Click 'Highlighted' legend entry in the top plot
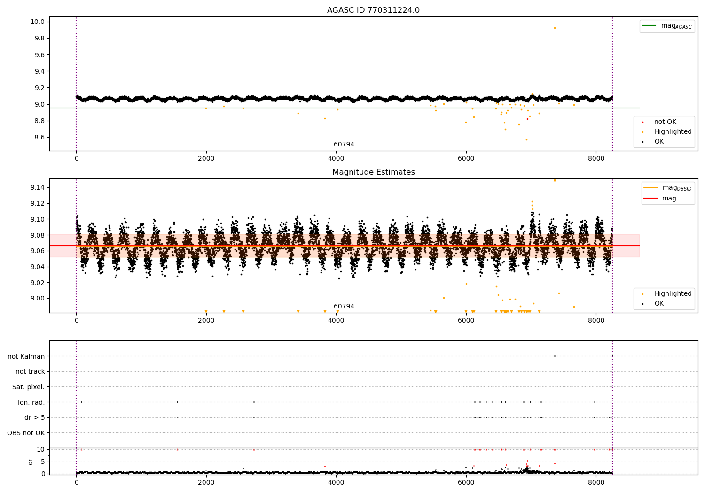705x493 pixels. coord(673,132)
